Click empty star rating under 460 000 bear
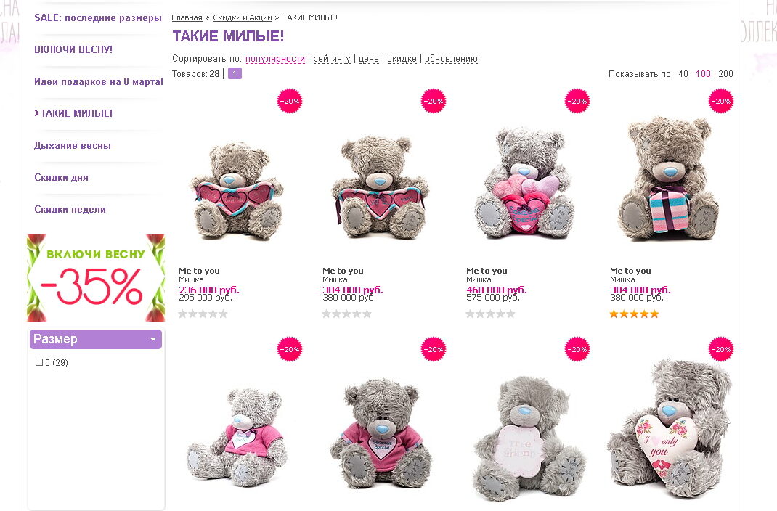The height and width of the screenshot is (511, 777). pyautogui.click(x=490, y=314)
